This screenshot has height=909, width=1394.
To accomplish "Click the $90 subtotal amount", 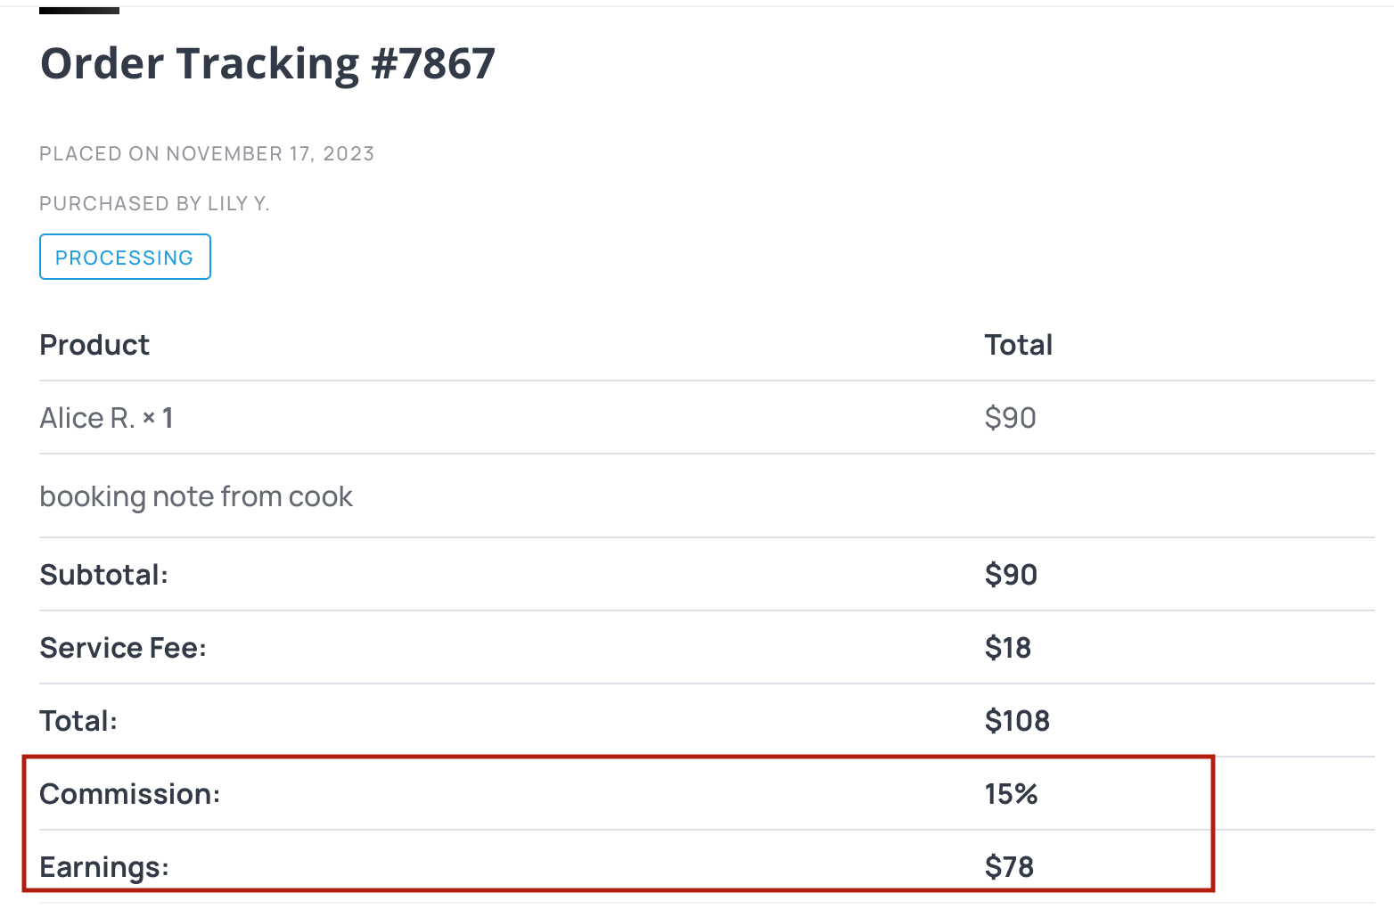I will 1012,575.
